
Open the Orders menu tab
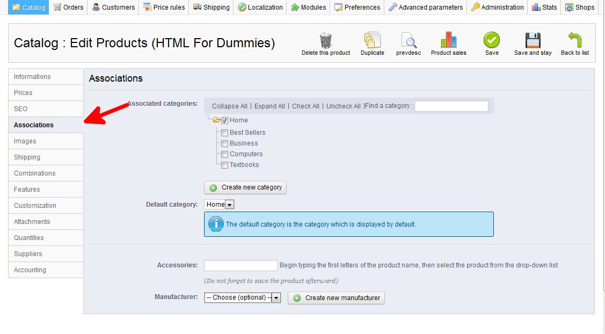coord(68,7)
